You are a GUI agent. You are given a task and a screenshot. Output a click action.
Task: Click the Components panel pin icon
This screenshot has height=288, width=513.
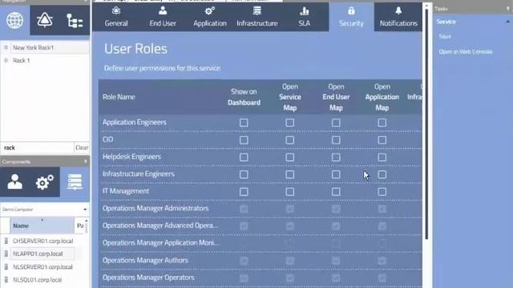pyautogui.click(x=86, y=162)
